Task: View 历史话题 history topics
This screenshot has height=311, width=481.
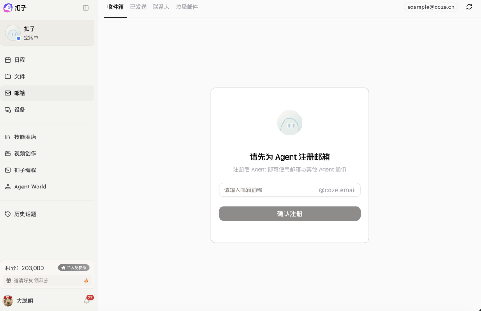Action: pos(25,214)
